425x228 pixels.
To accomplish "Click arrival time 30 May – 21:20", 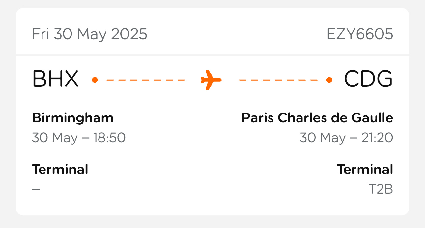I will [x=346, y=138].
